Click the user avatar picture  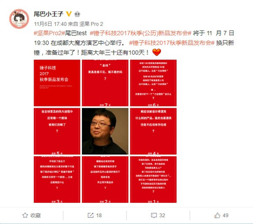[19, 19]
